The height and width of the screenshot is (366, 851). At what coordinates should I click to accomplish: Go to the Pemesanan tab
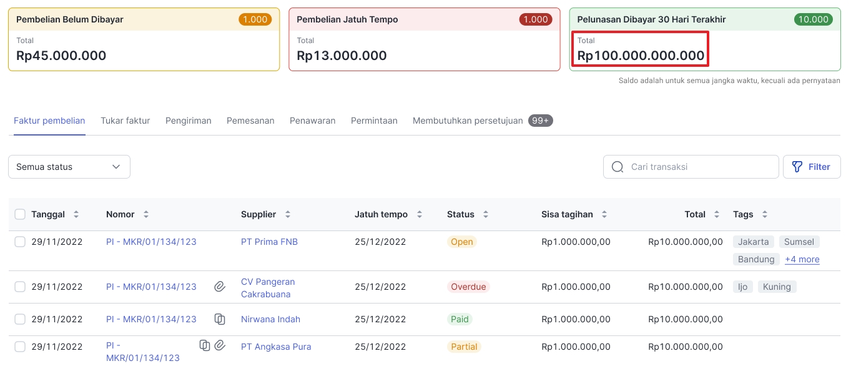[250, 121]
